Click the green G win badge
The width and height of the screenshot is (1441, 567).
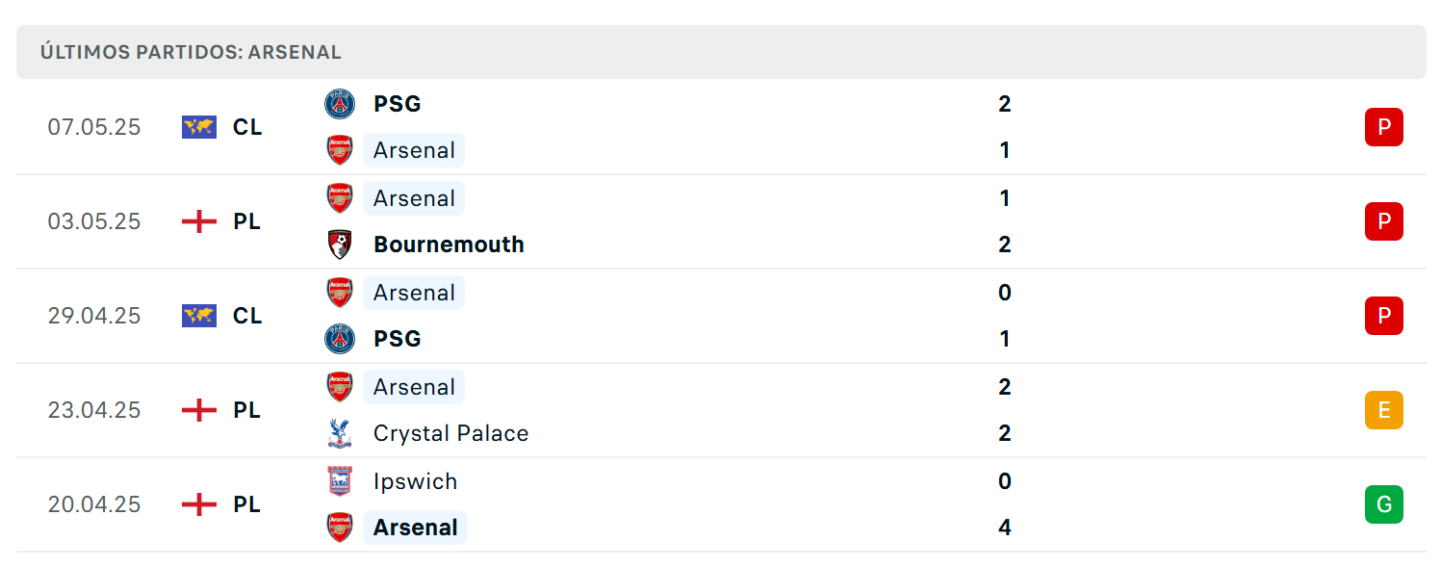[x=1384, y=504]
